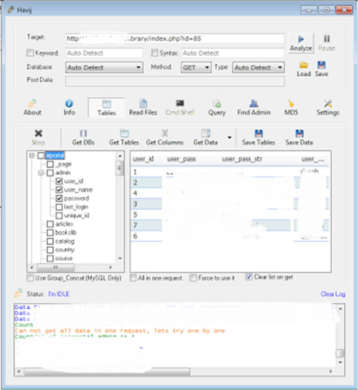Select data row with user_id 6
The width and height of the screenshot is (358, 390).
coord(231,236)
